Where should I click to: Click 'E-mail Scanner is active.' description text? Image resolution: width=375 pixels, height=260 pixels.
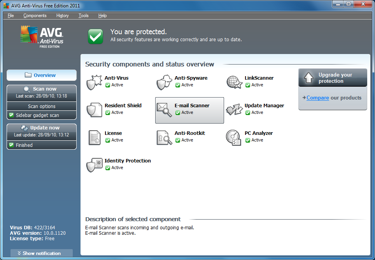[x=110, y=233]
